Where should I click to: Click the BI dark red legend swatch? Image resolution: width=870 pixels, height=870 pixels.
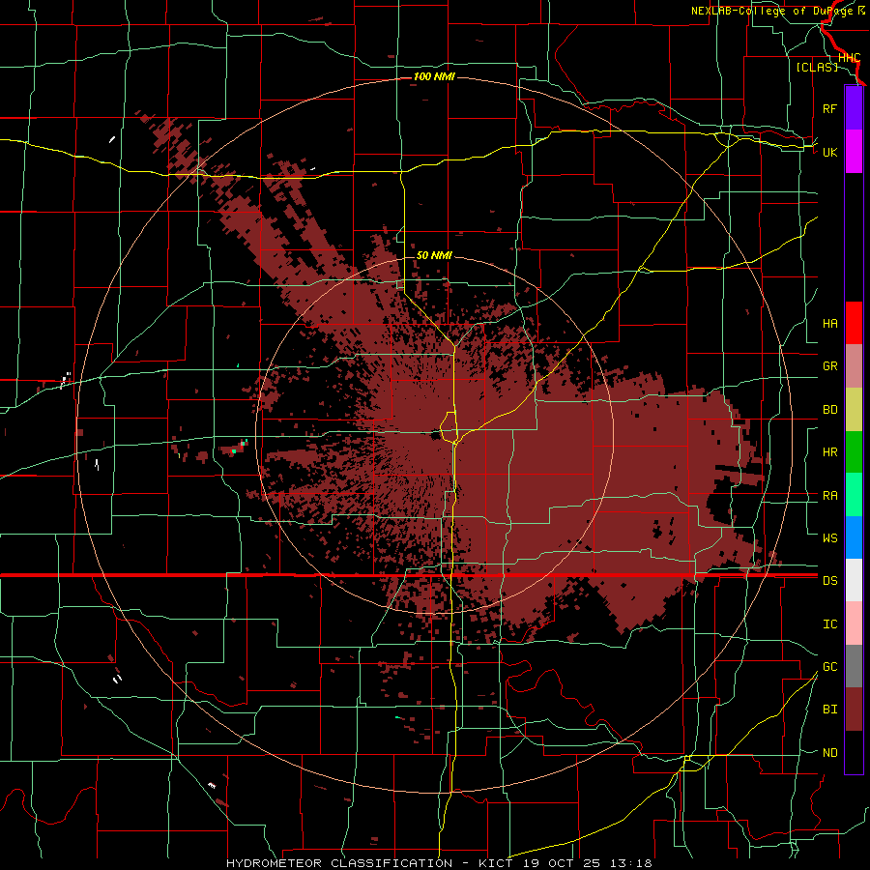click(x=854, y=710)
